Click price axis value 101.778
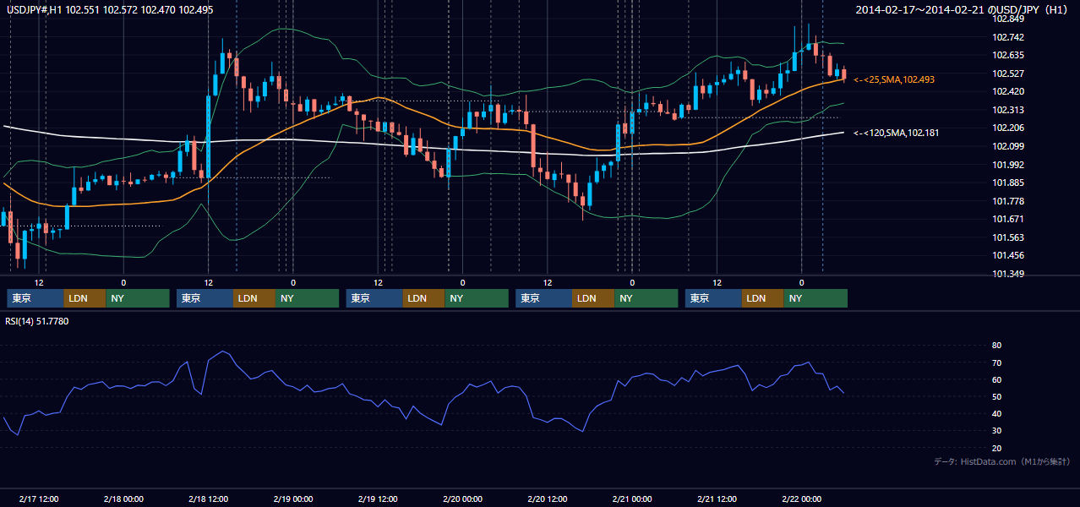 click(x=1008, y=201)
